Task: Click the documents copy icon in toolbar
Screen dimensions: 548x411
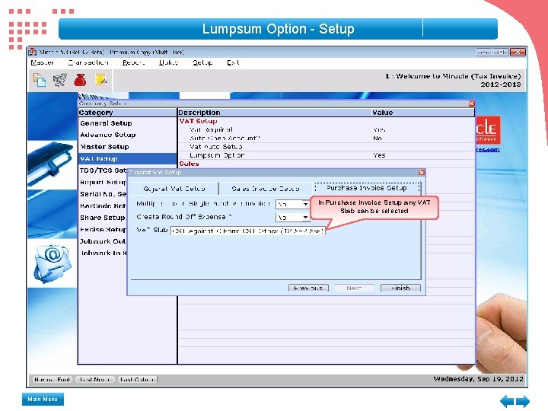Action: 39,80
